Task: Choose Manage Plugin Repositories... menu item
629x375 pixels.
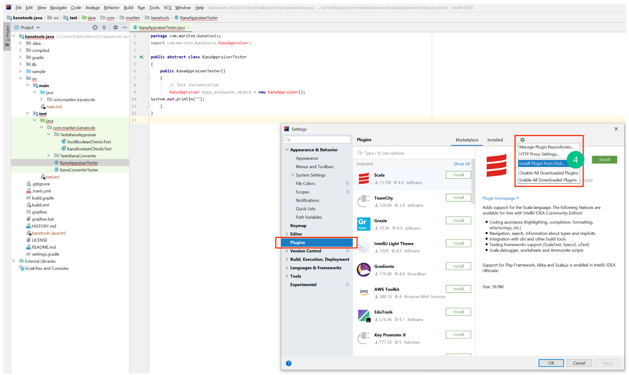Action: click(546, 147)
